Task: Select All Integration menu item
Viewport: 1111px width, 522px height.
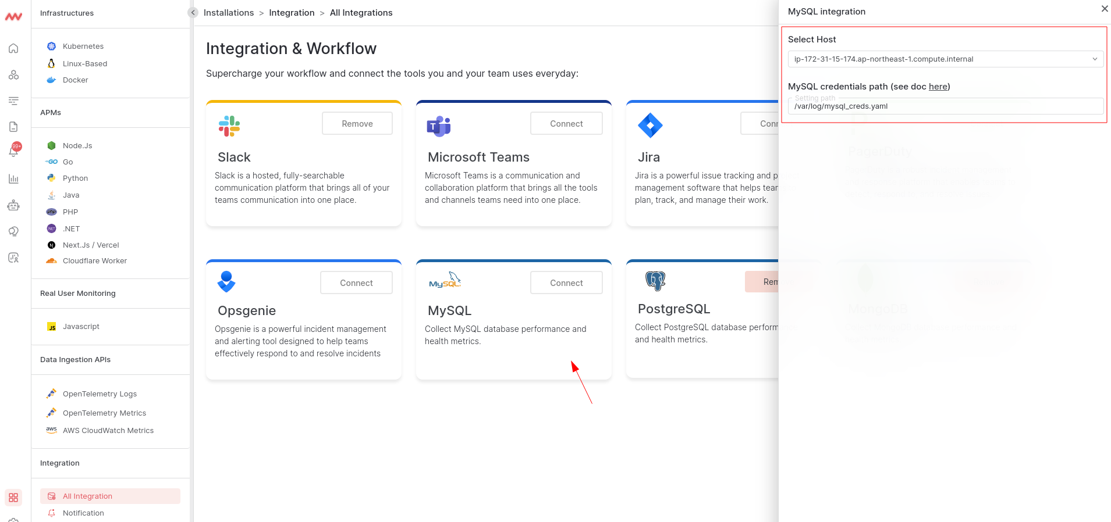Action: pos(110,496)
